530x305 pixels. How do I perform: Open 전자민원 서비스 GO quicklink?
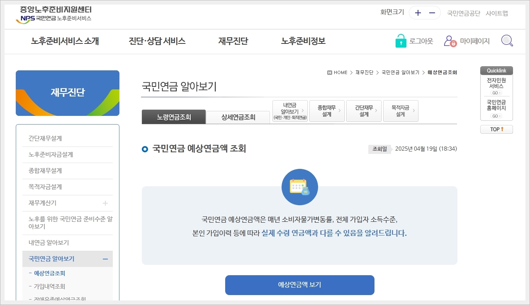tap(496, 93)
